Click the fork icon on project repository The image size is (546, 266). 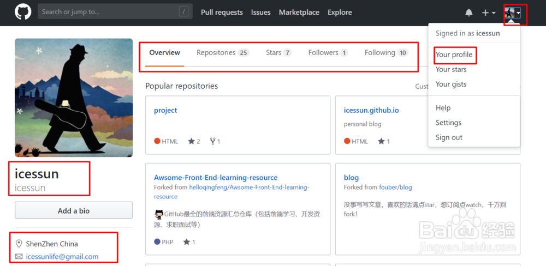pyautogui.click(x=212, y=141)
